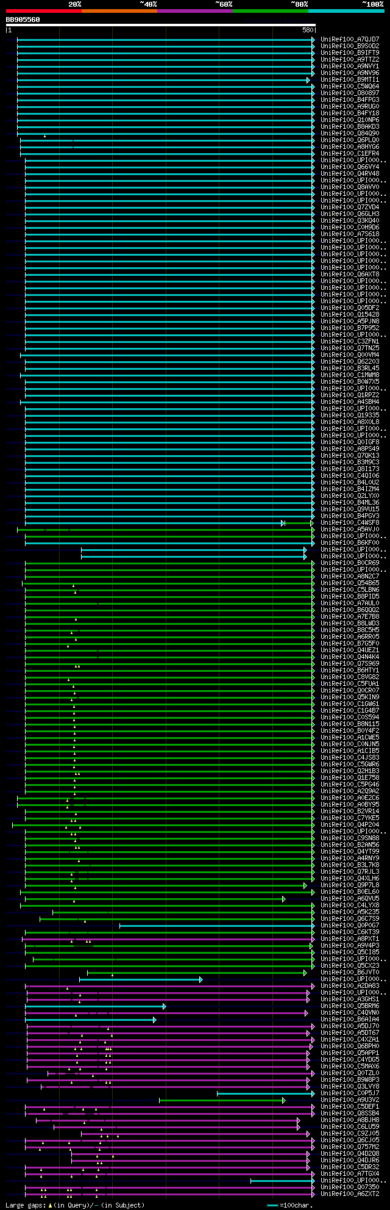
Task: Click label UniRef100_A5AVJ0
Action: coord(350,530)
